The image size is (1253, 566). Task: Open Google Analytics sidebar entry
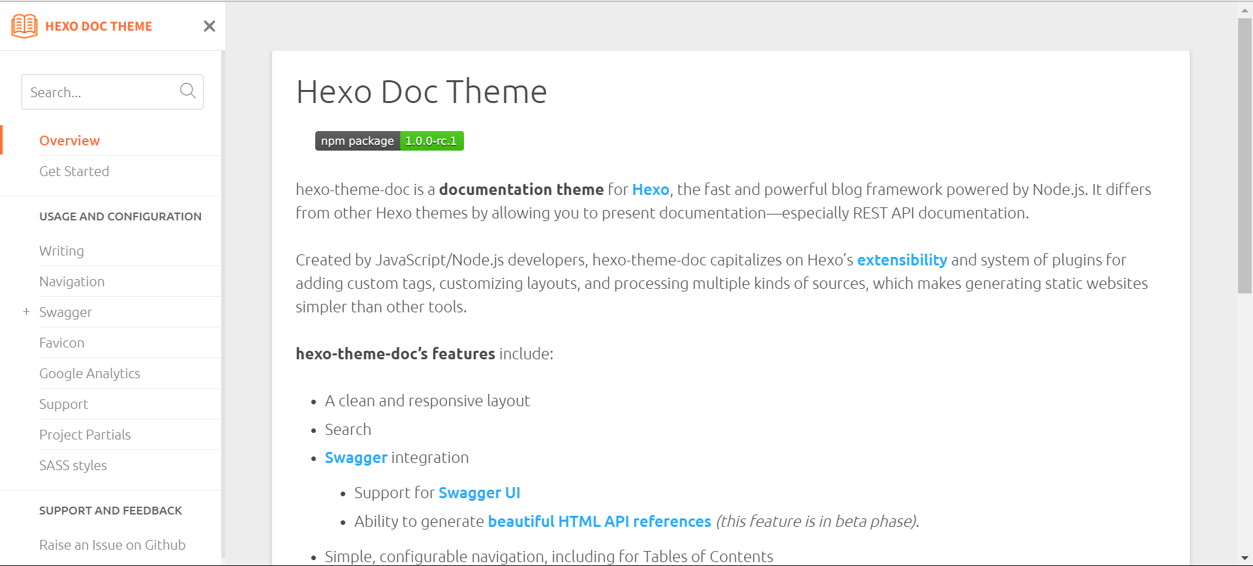point(89,374)
